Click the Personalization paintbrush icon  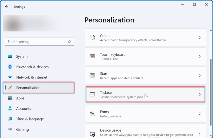click(10, 88)
